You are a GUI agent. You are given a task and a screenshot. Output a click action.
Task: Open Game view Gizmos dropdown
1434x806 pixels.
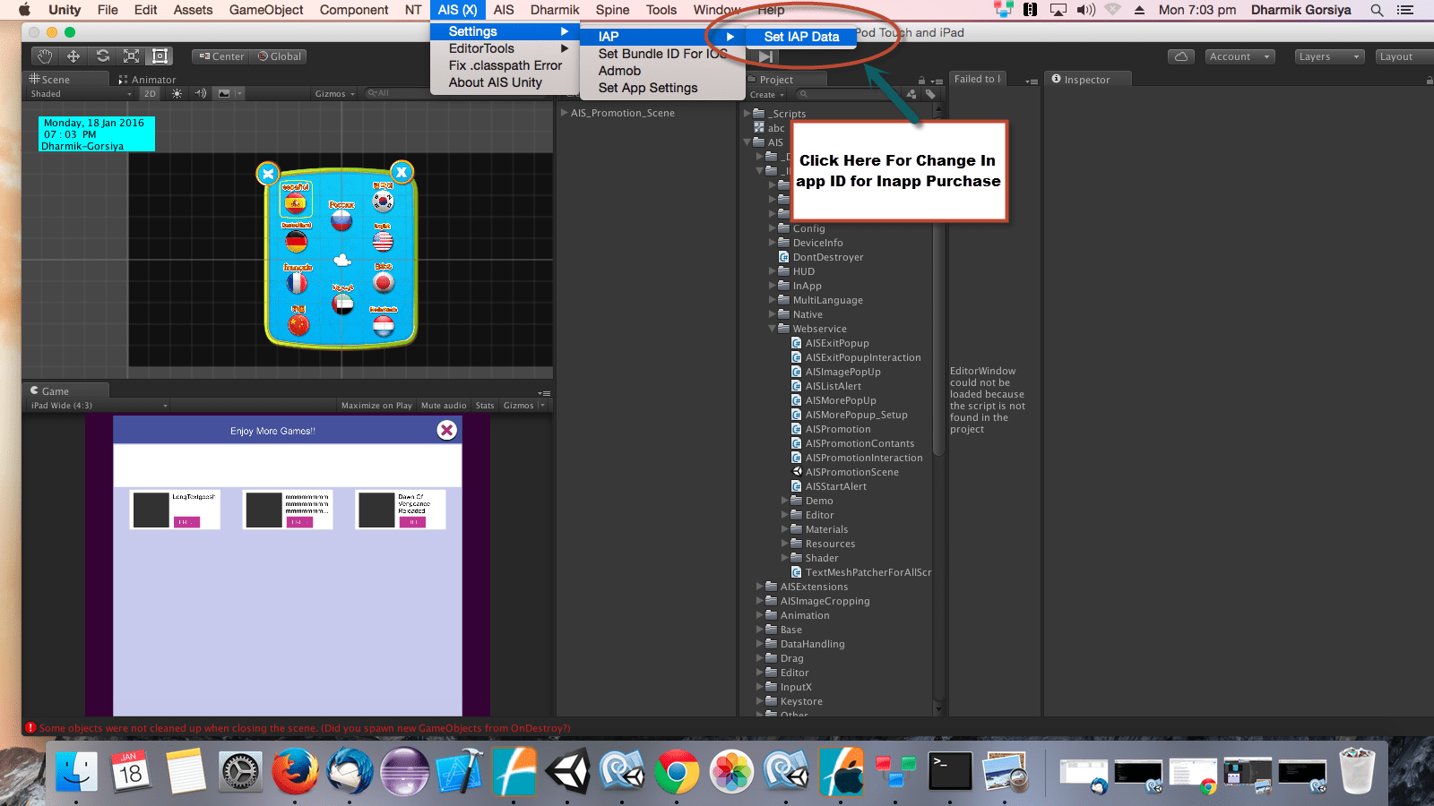523,406
